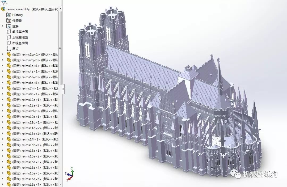Screen dimensions: 287x187
Task: Click the reims3e<1> component icon
Action: (9, 66)
